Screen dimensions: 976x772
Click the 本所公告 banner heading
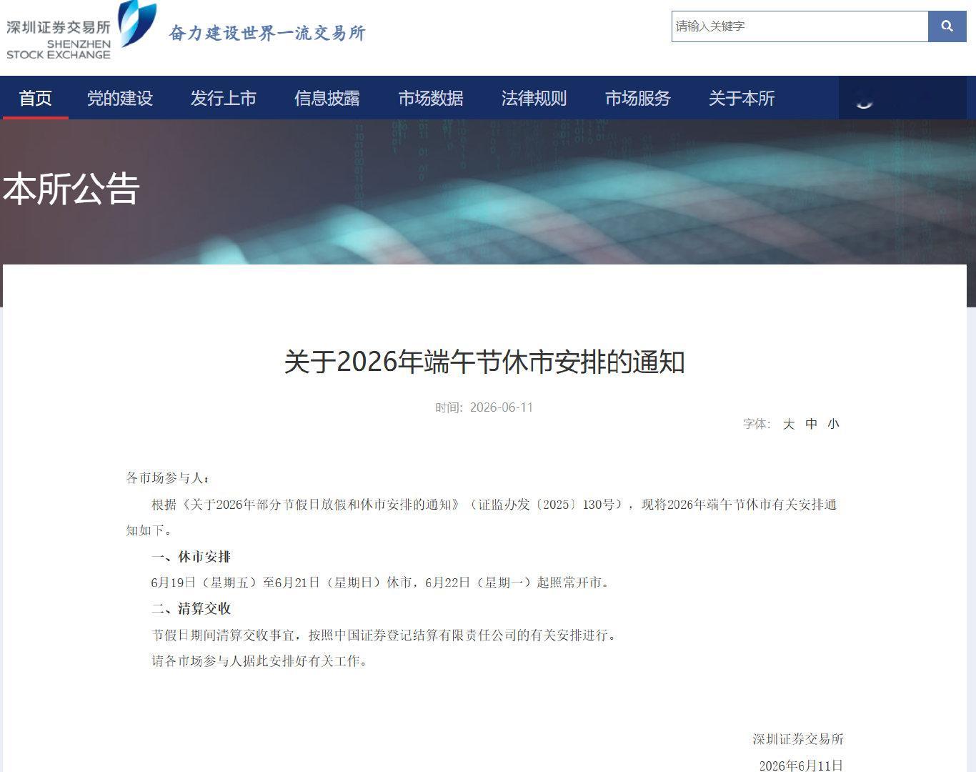[x=71, y=189]
